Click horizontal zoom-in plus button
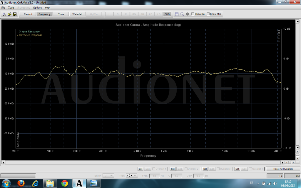The height and width of the screenshot is (188, 301). click(x=293, y=162)
